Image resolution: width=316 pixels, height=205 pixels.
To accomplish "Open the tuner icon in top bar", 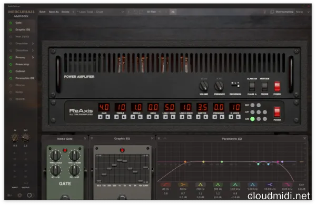I will 265,12.
